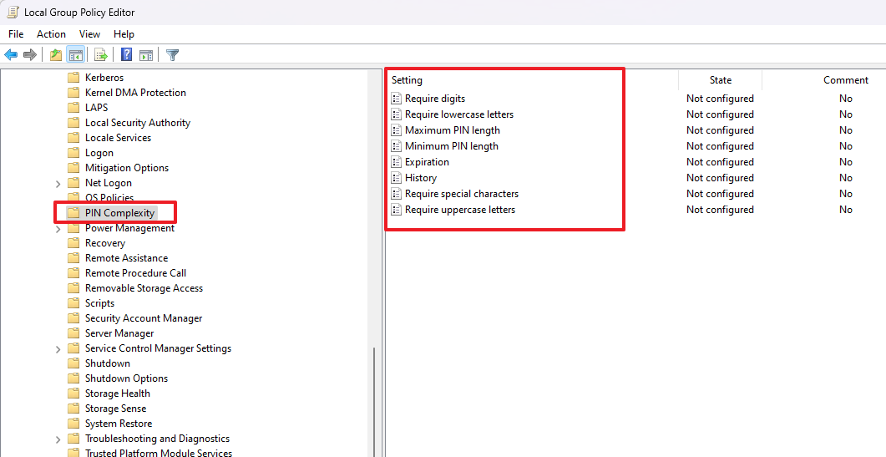886x457 pixels.
Task: Select the History setting row
Action: (421, 178)
